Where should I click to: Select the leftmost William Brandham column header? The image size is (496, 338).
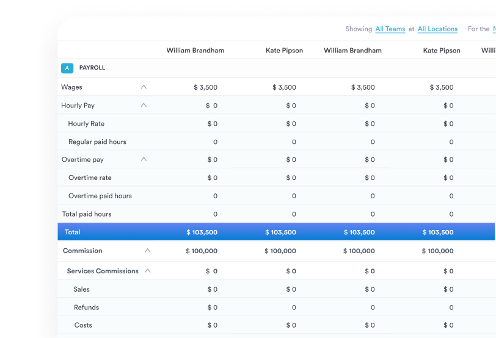[x=195, y=51]
